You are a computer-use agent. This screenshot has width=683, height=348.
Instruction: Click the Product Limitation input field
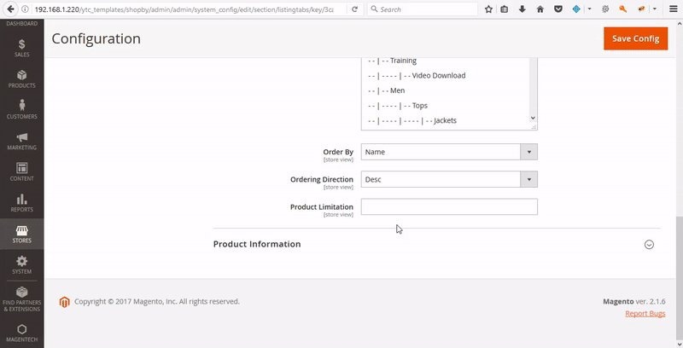click(x=448, y=206)
